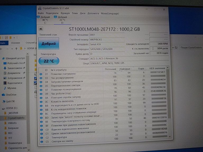Click the Explorer up-directory arrow
The width and height of the screenshot is (203, 152).
pos(16,49)
